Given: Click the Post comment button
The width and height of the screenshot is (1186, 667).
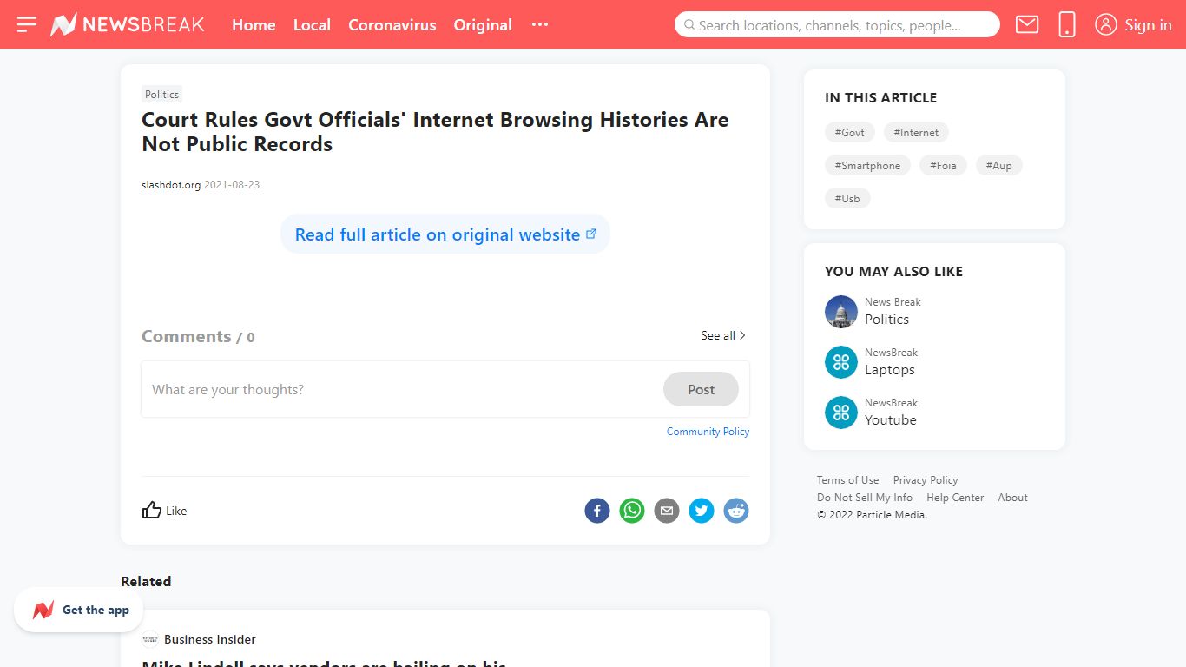Looking at the screenshot, I should point(701,389).
